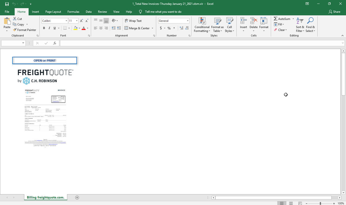Open Conditional Formatting
Viewport: 346px width, 205px height.
tap(202, 25)
